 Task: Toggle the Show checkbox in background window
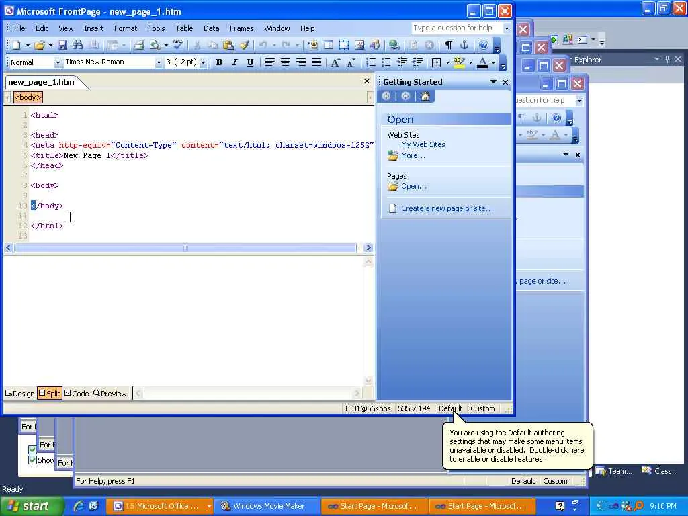coord(32,460)
